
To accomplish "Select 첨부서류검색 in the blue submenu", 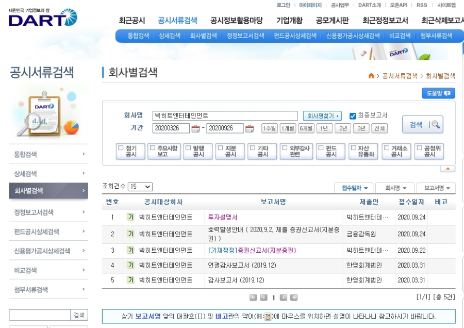I will click(x=437, y=36).
